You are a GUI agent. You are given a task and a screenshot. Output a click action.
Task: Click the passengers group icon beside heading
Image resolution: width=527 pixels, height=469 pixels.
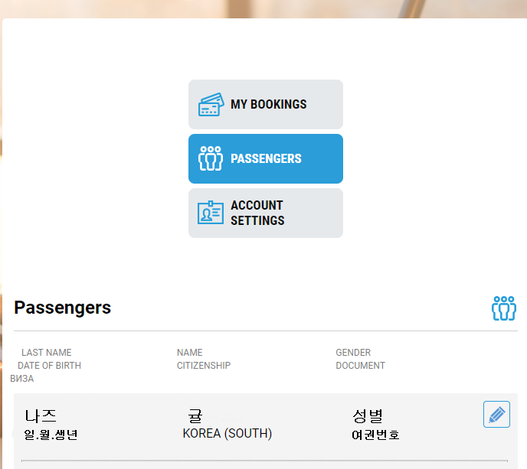click(504, 308)
